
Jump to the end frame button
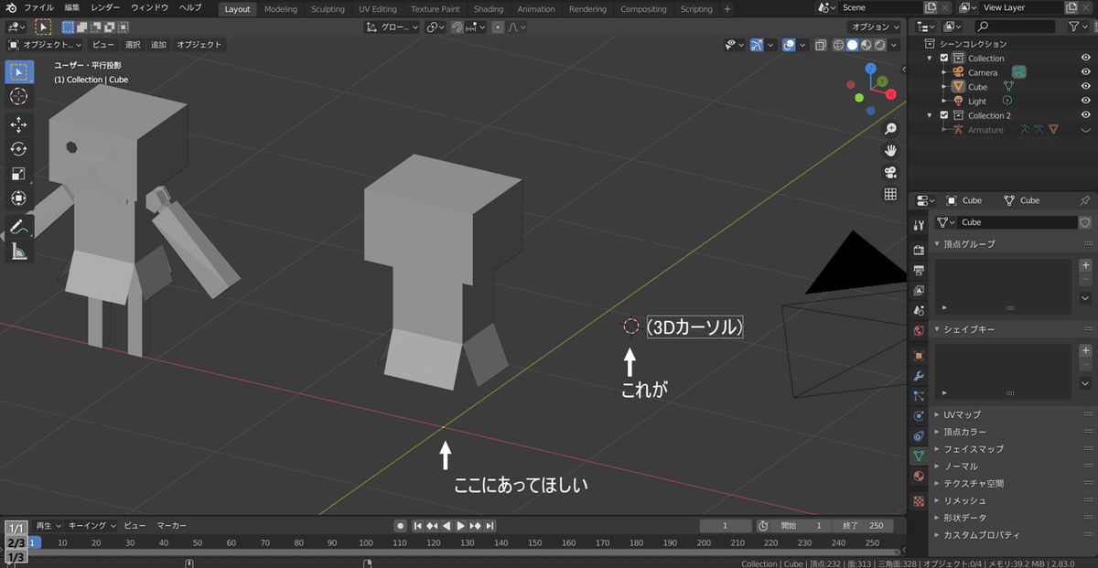490,526
